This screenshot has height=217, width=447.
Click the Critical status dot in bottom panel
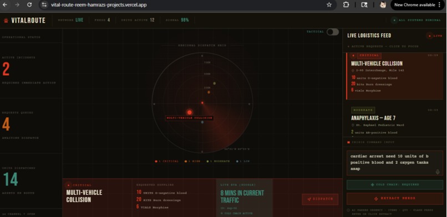tap(68, 185)
